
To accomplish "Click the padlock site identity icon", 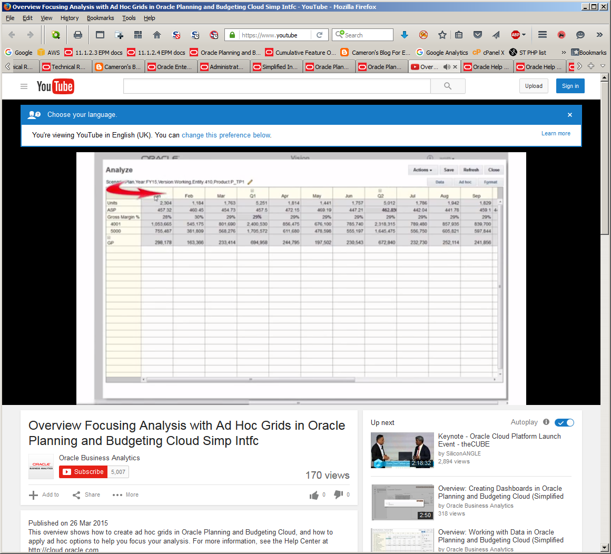I will pyautogui.click(x=232, y=35).
